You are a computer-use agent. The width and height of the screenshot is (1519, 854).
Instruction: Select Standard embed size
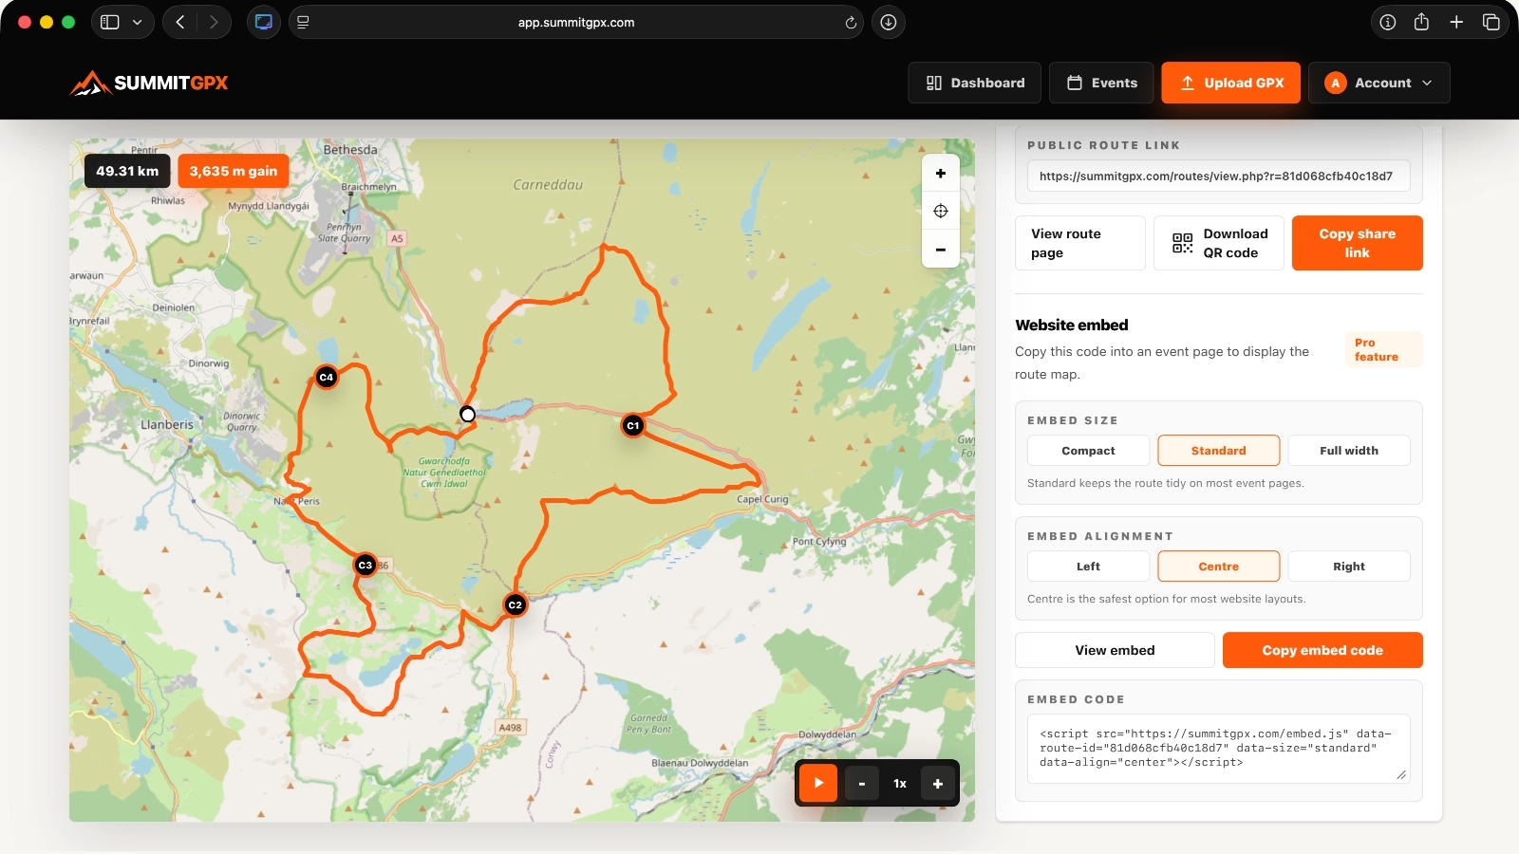(1219, 451)
